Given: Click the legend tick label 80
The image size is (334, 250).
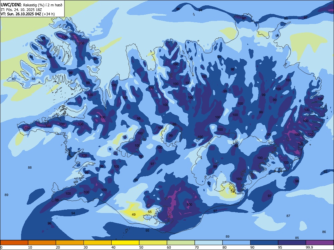Looking at the screenshot, I should (x=224, y=247).
